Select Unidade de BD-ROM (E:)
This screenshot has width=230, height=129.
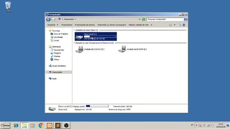coord(133,49)
